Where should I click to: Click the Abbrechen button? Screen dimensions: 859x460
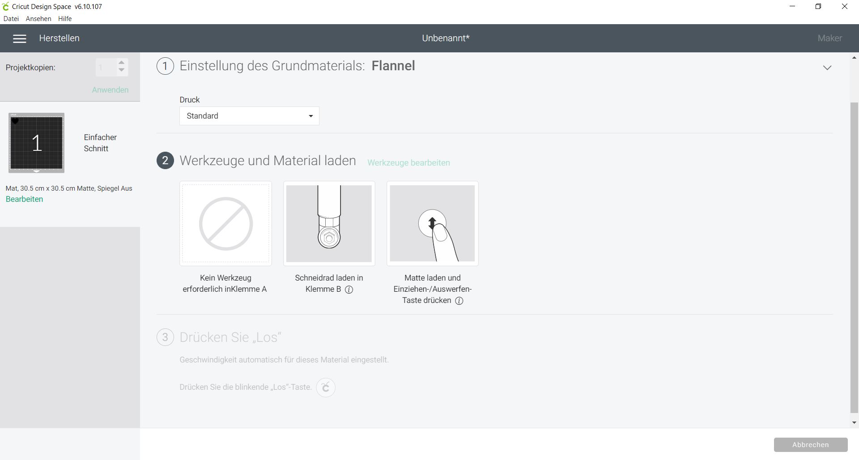811,445
